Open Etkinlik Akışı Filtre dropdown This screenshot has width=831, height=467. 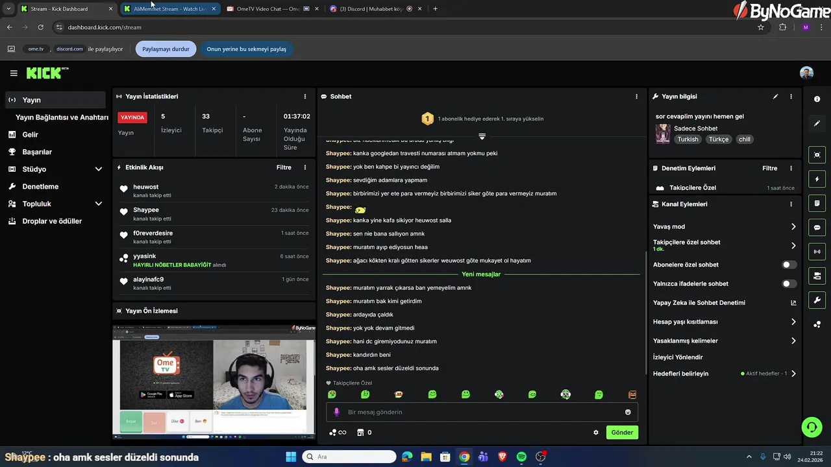(x=284, y=167)
